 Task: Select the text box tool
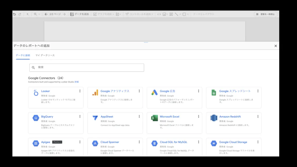point(171,14)
